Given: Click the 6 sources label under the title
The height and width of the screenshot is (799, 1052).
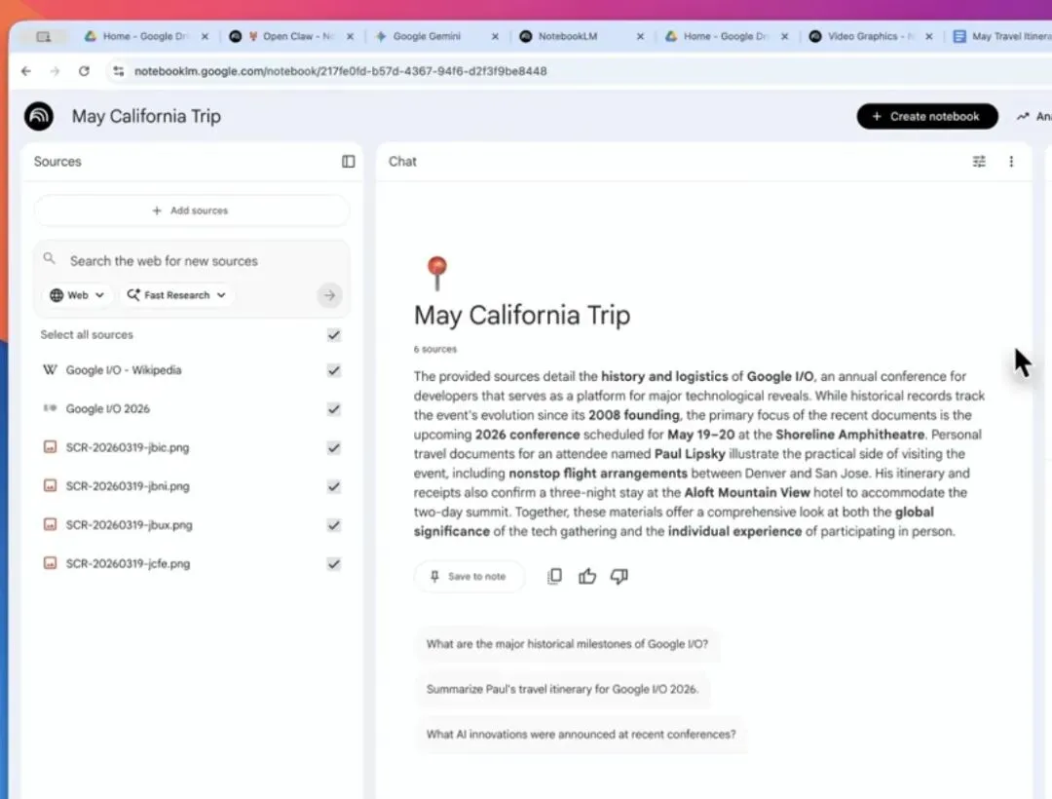Looking at the screenshot, I should pos(434,349).
